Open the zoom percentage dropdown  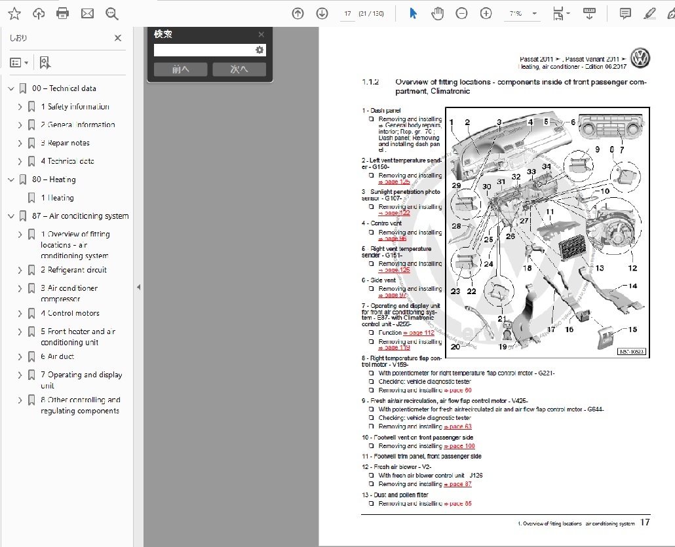[x=535, y=13]
